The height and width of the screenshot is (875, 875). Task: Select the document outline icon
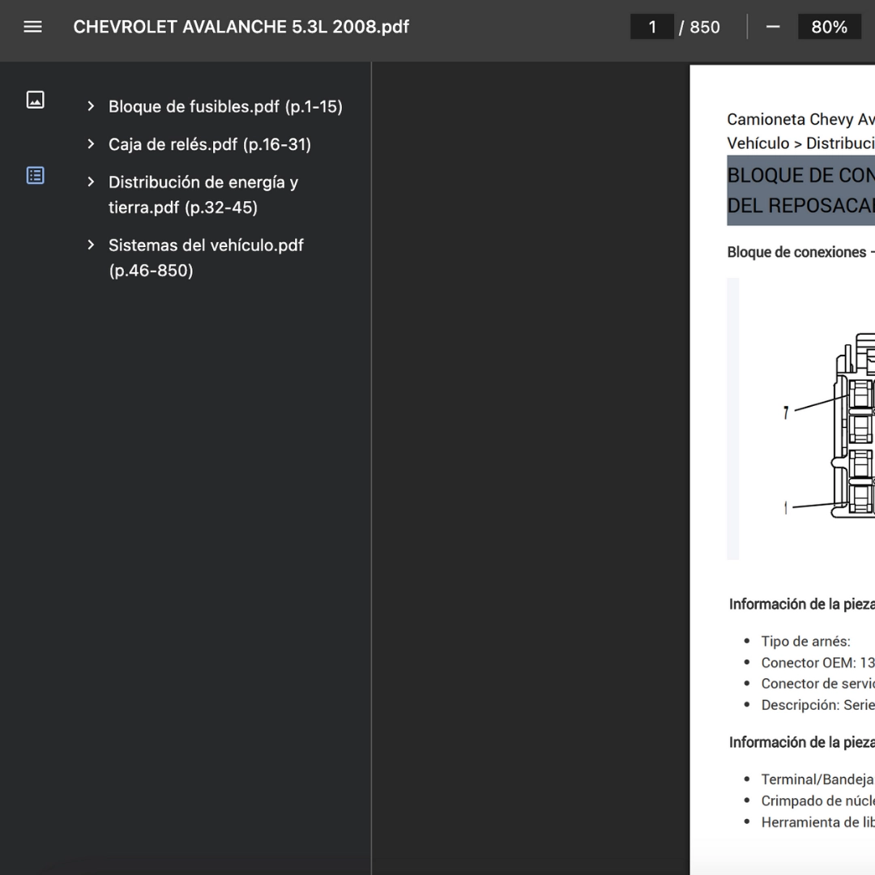click(x=35, y=175)
